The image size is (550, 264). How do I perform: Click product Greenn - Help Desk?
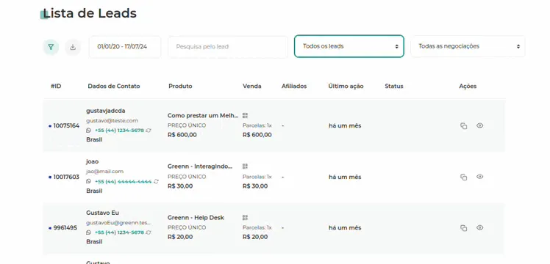point(196,218)
